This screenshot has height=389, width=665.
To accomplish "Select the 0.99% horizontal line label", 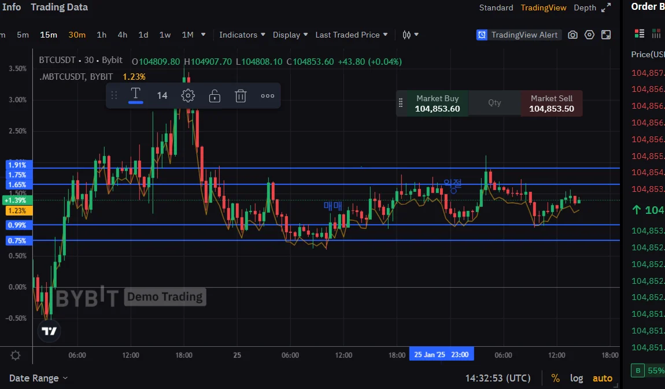I will [x=19, y=225].
